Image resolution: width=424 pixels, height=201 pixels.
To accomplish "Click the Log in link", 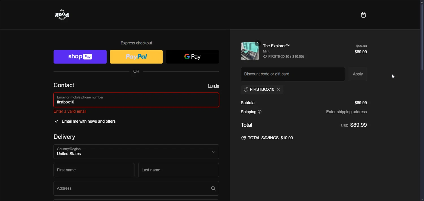I will pos(213,86).
